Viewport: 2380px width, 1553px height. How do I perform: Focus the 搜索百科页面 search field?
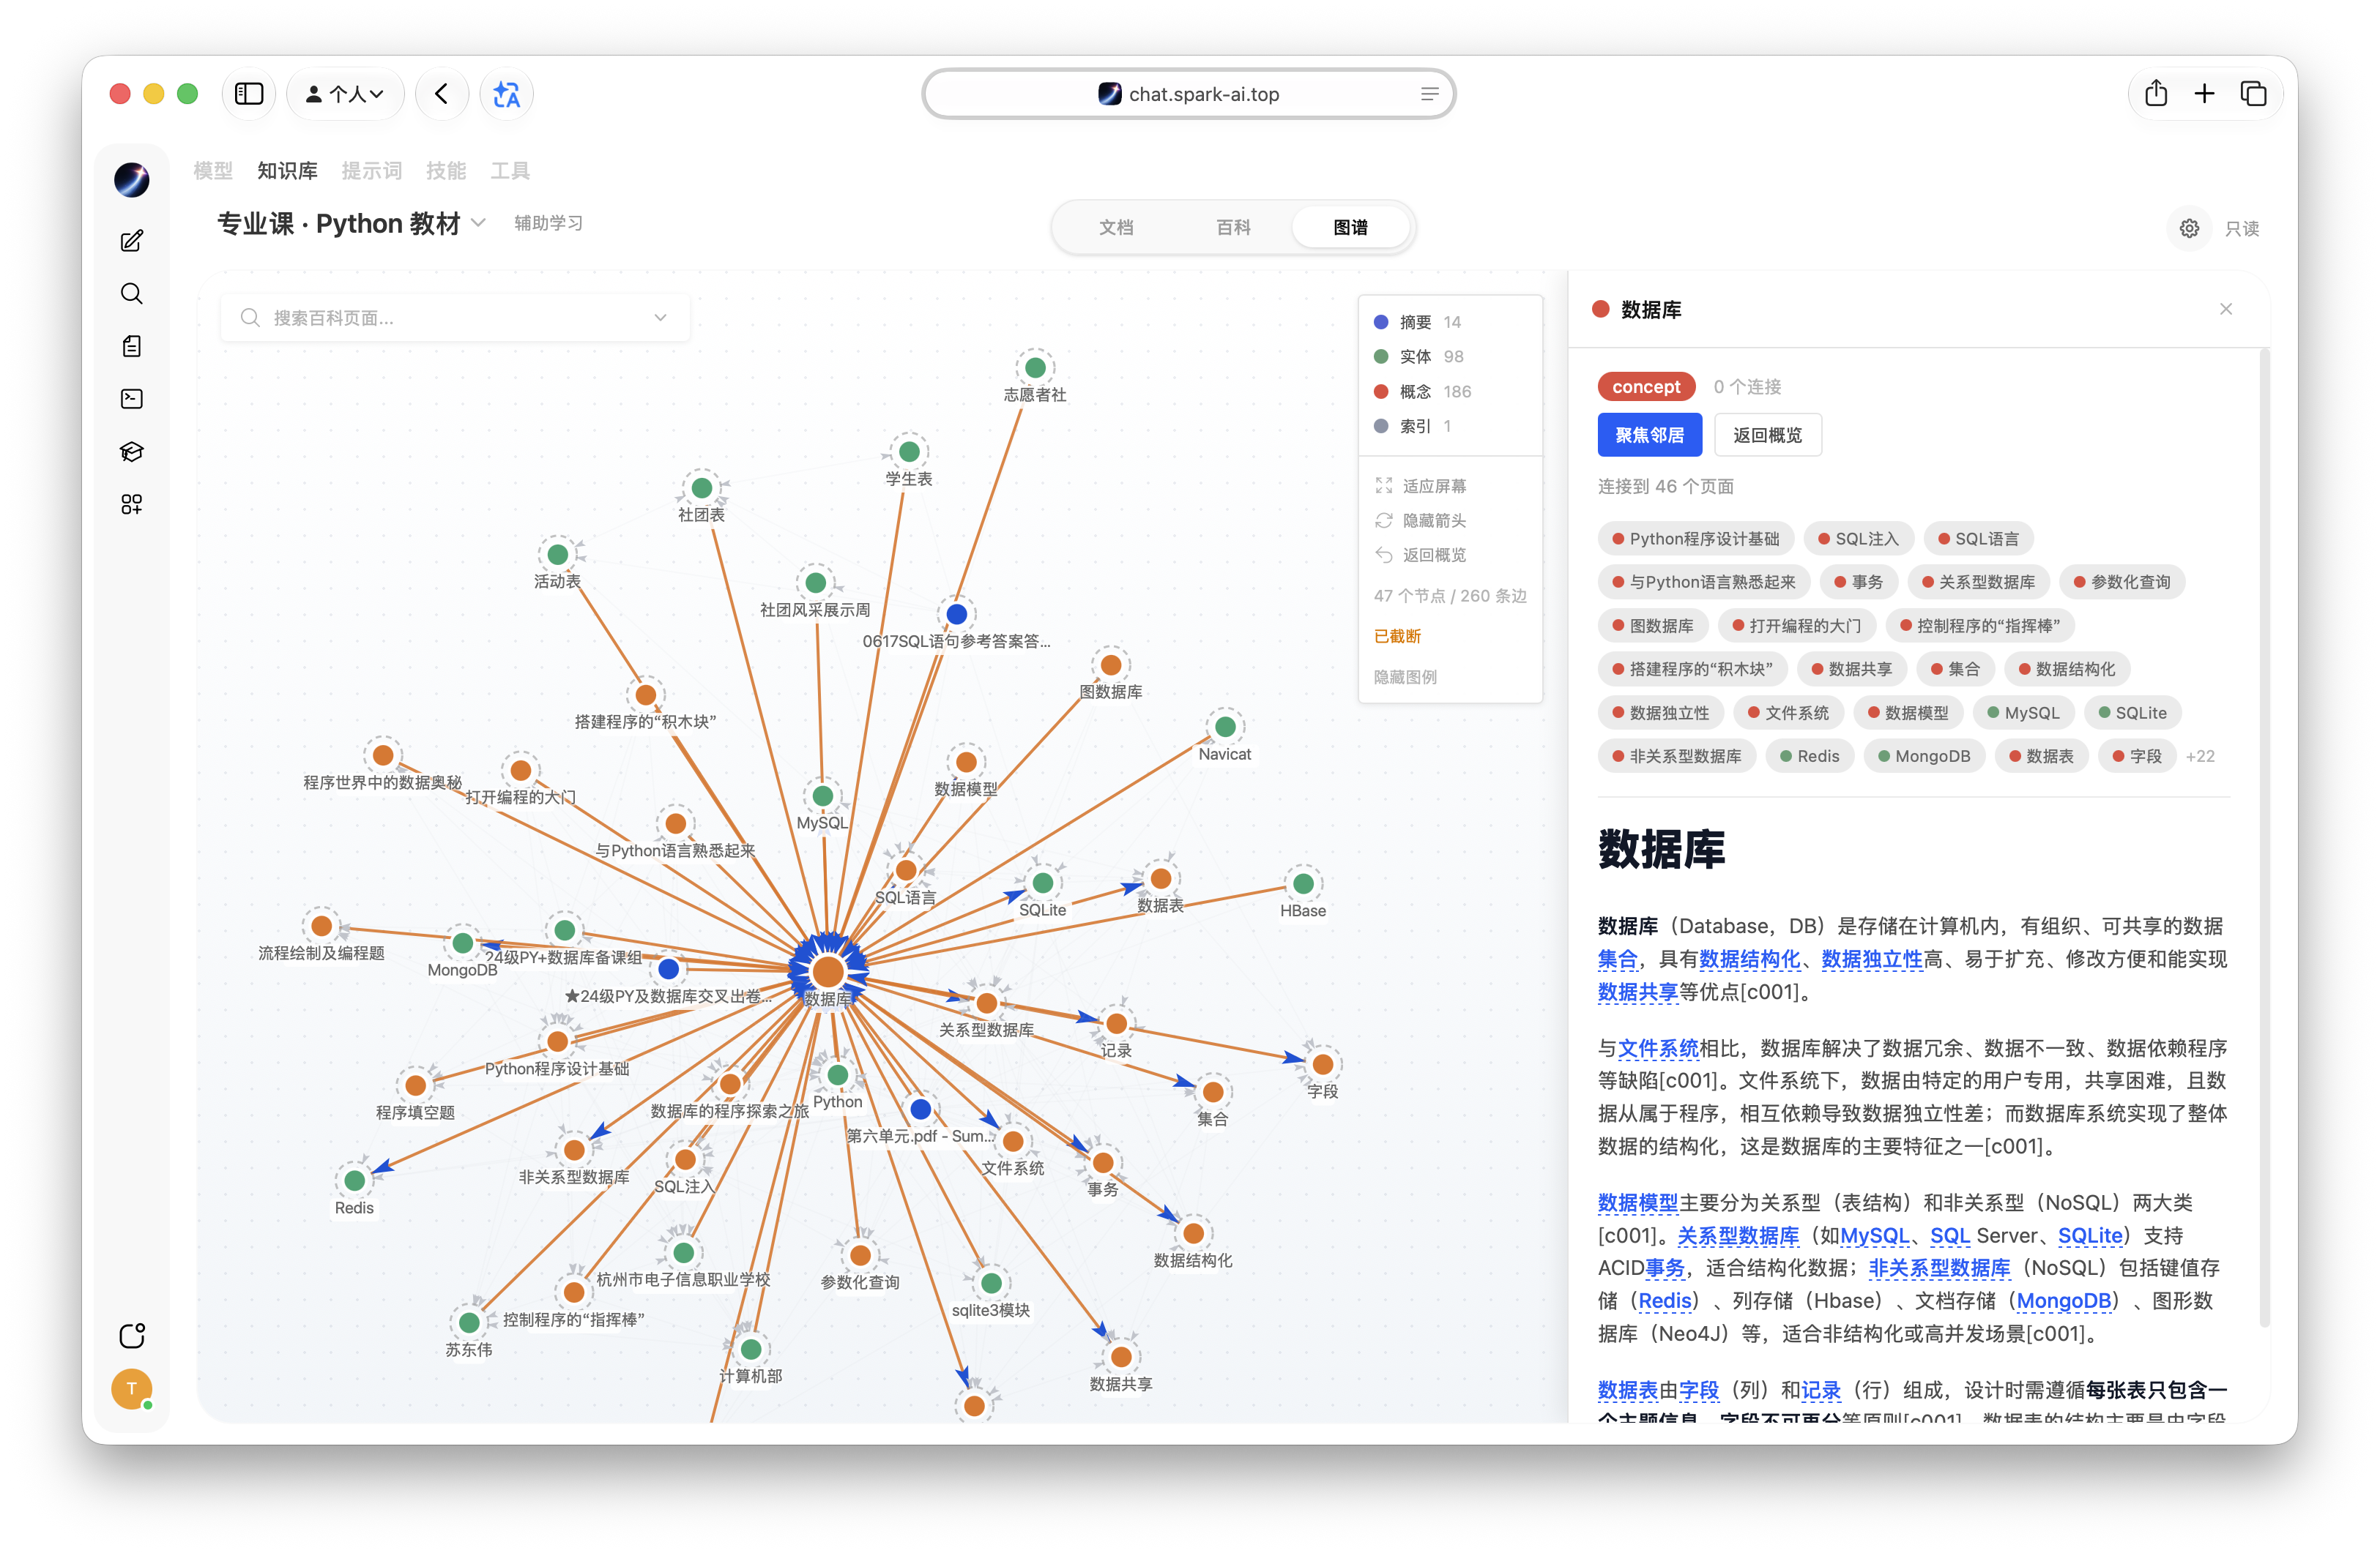[x=455, y=318]
